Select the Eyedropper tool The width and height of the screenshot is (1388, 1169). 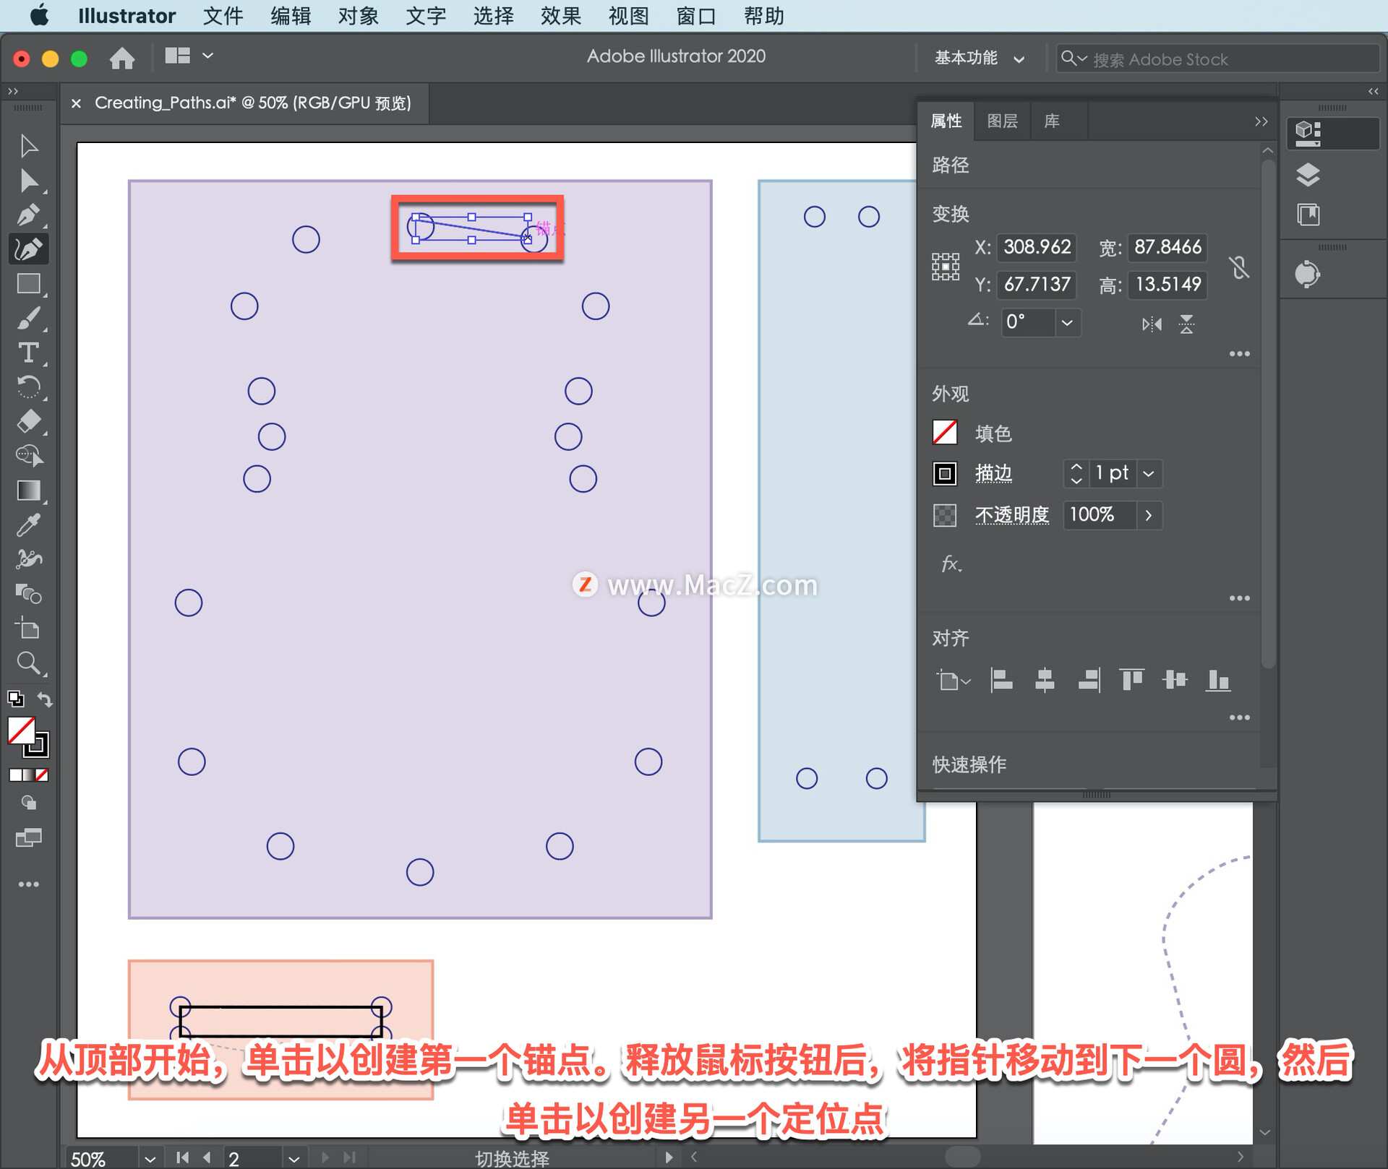click(x=29, y=525)
